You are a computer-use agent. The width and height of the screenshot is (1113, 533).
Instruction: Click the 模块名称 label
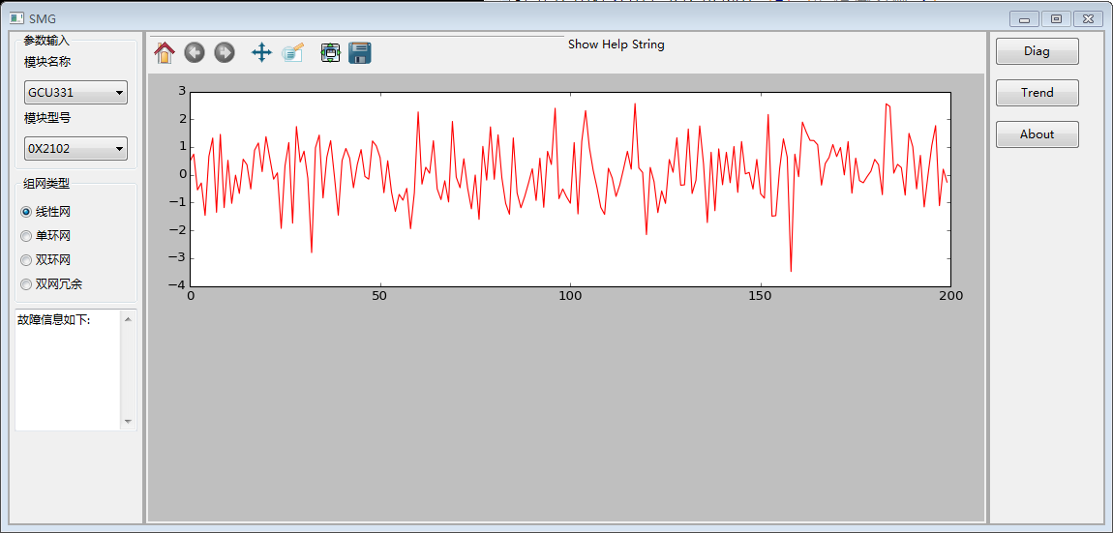47,62
